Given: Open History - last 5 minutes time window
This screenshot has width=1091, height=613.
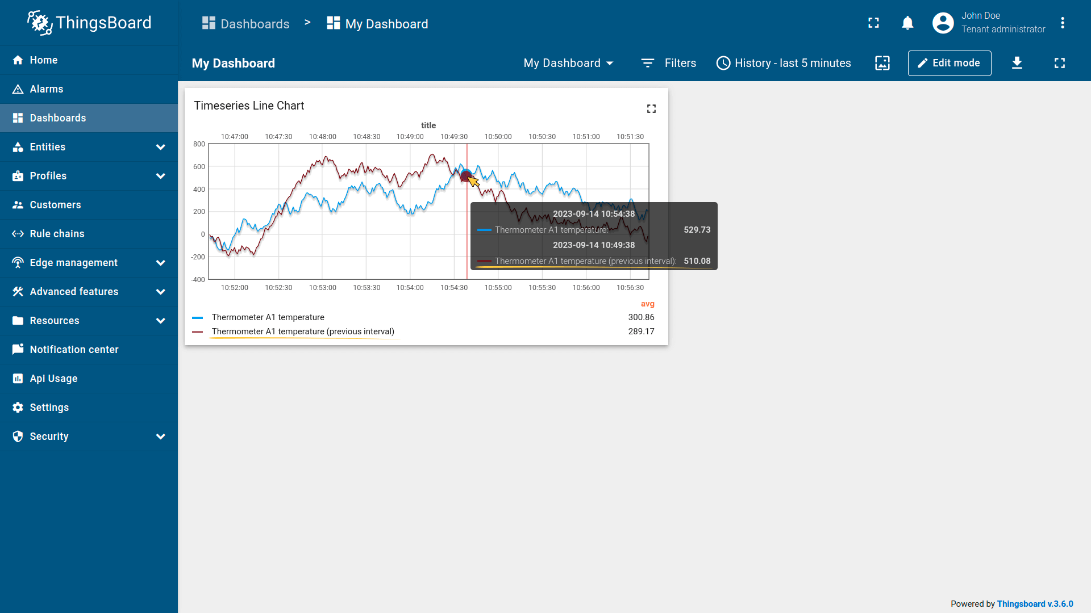Looking at the screenshot, I should pyautogui.click(x=784, y=63).
